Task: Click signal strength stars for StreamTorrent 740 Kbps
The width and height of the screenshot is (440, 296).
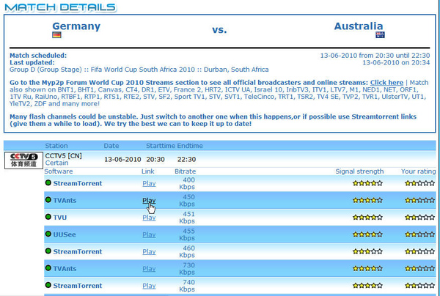Action: (x=367, y=286)
